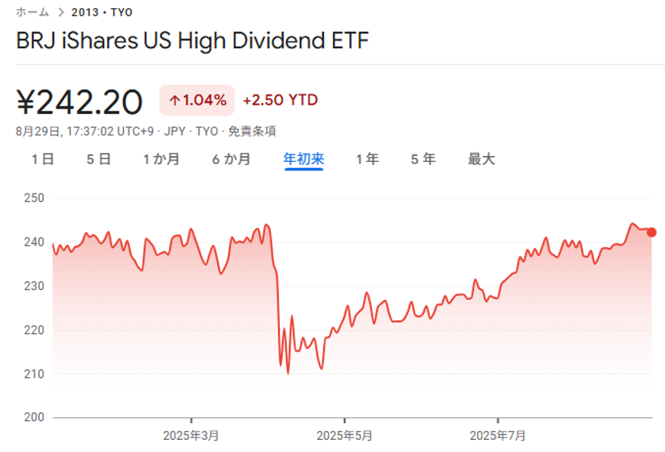Click the ホーム breadcrumb link
665x452 pixels.
(x=32, y=12)
